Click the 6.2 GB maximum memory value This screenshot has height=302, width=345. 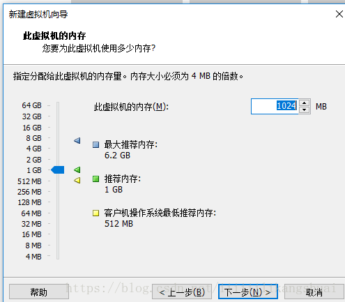coord(117,156)
